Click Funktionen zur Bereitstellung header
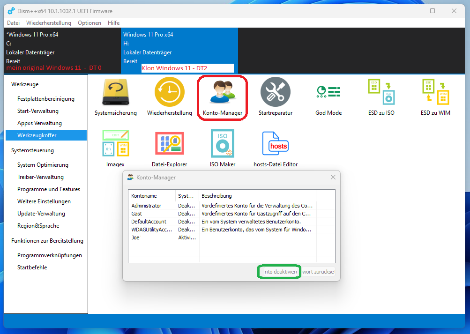The width and height of the screenshot is (470, 334). click(47, 241)
